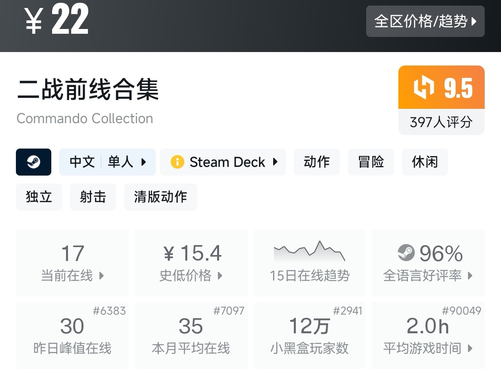
Task: Select the 冒险 genre tag
Action: (x=371, y=162)
